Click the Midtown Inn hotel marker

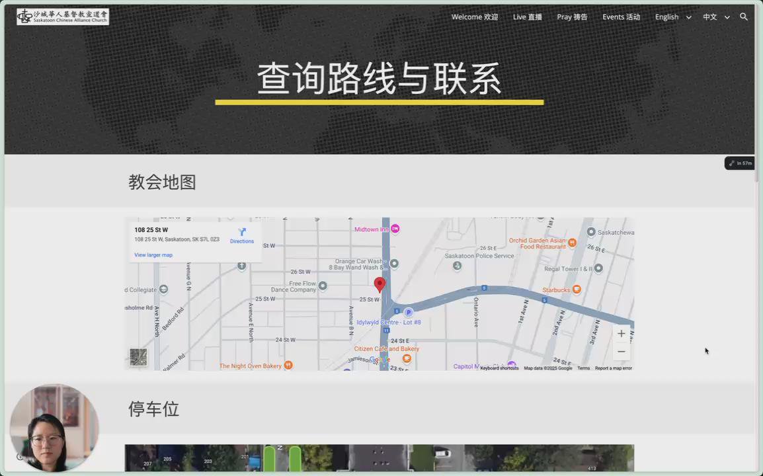(x=395, y=228)
